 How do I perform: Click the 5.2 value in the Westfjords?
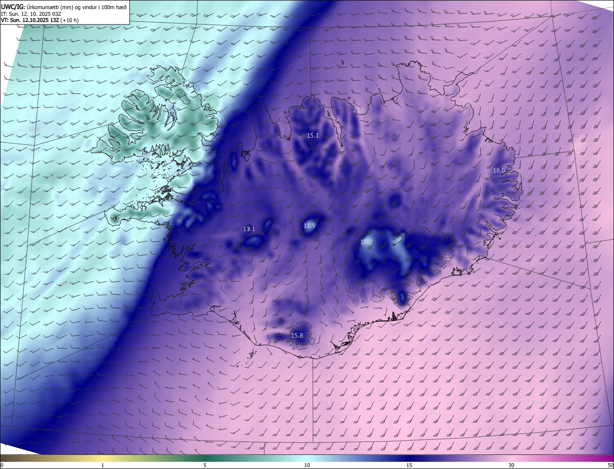click(148, 118)
